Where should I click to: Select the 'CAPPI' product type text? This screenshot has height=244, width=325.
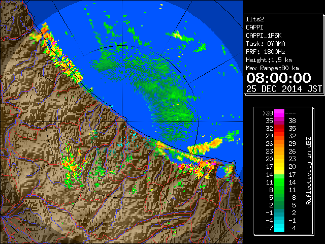pyautogui.click(x=254, y=27)
